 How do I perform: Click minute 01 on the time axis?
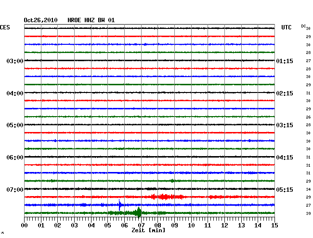(x=41, y=225)
